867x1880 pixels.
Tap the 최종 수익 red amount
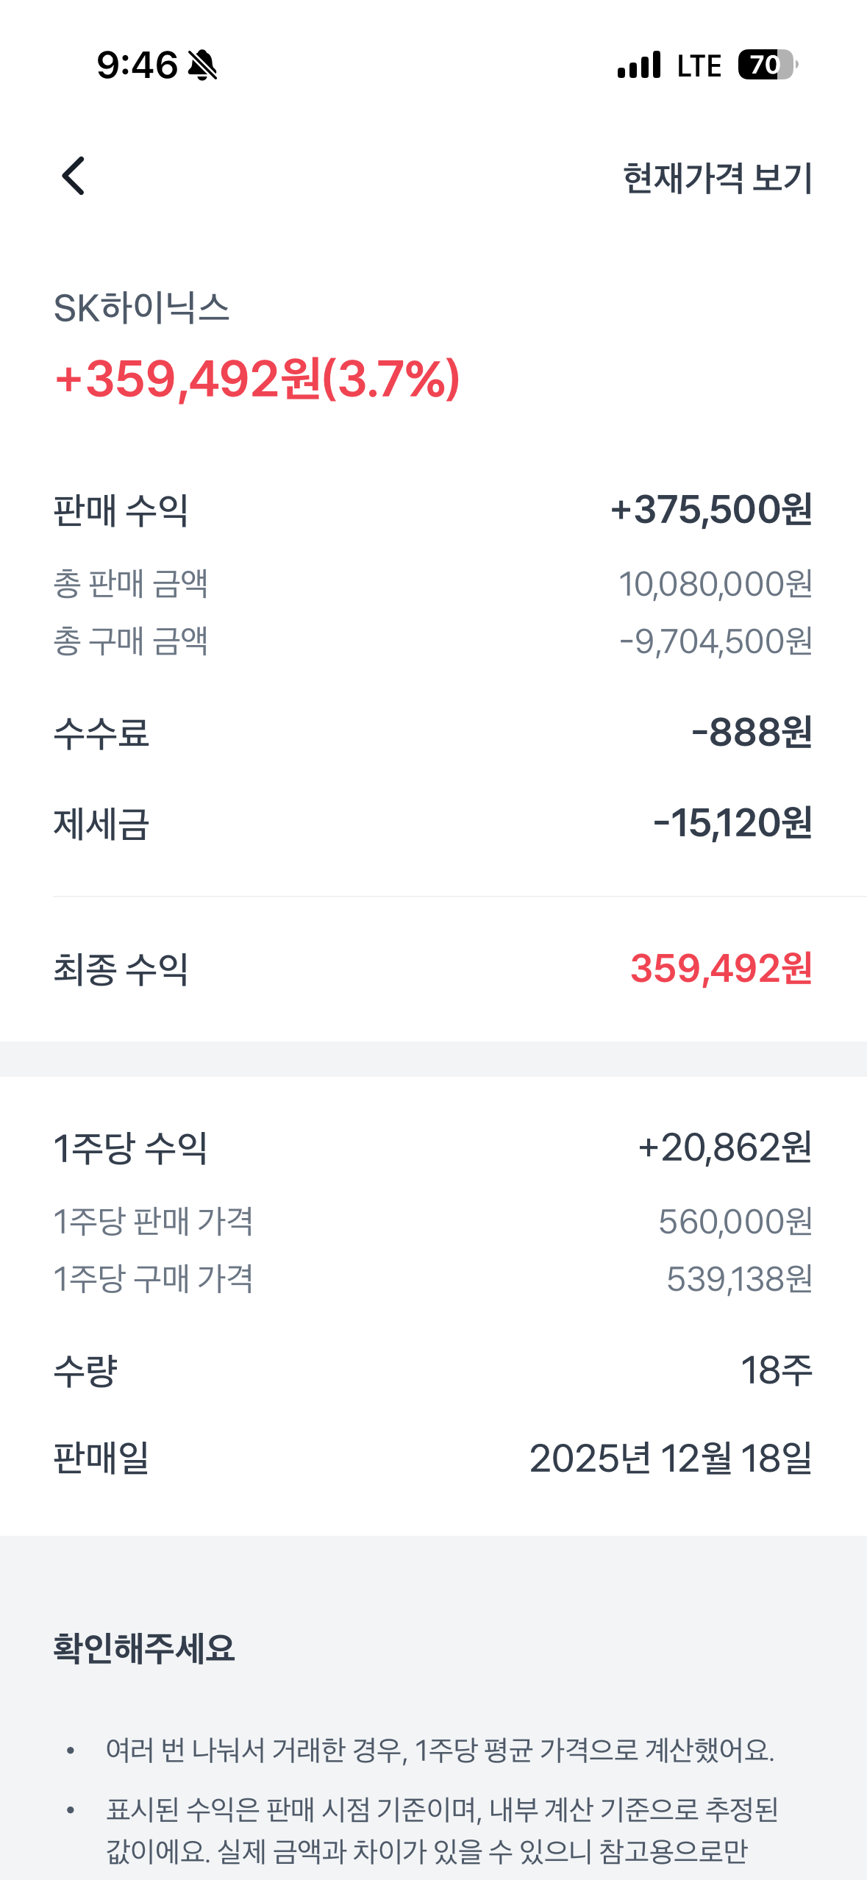721,969
